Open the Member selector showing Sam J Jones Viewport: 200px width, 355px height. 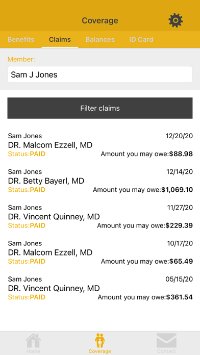pyautogui.click(x=100, y=74)
